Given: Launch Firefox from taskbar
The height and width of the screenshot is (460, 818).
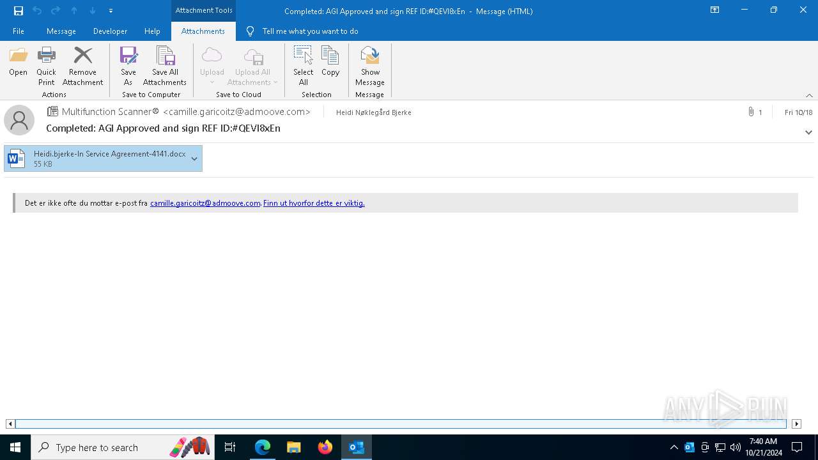Looking at the screenshot, I should [x=325, y=447].
